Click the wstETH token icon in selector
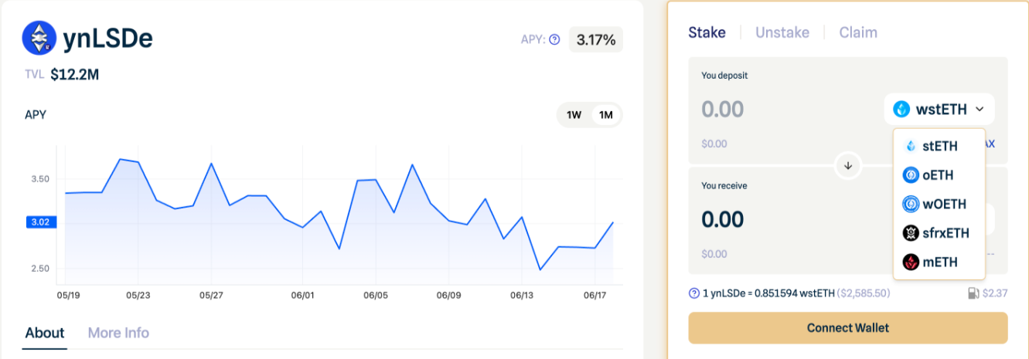Screen dimensions: 1029x359 (x=901, y=110)
